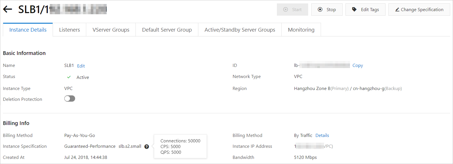Copy the instance ID
This screenshot has height=164, width=453.
point(358,65)
